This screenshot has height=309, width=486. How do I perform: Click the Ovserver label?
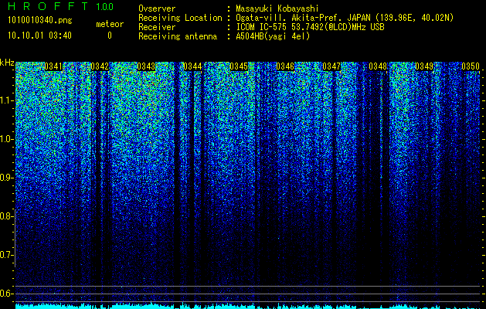coord(157,8)
